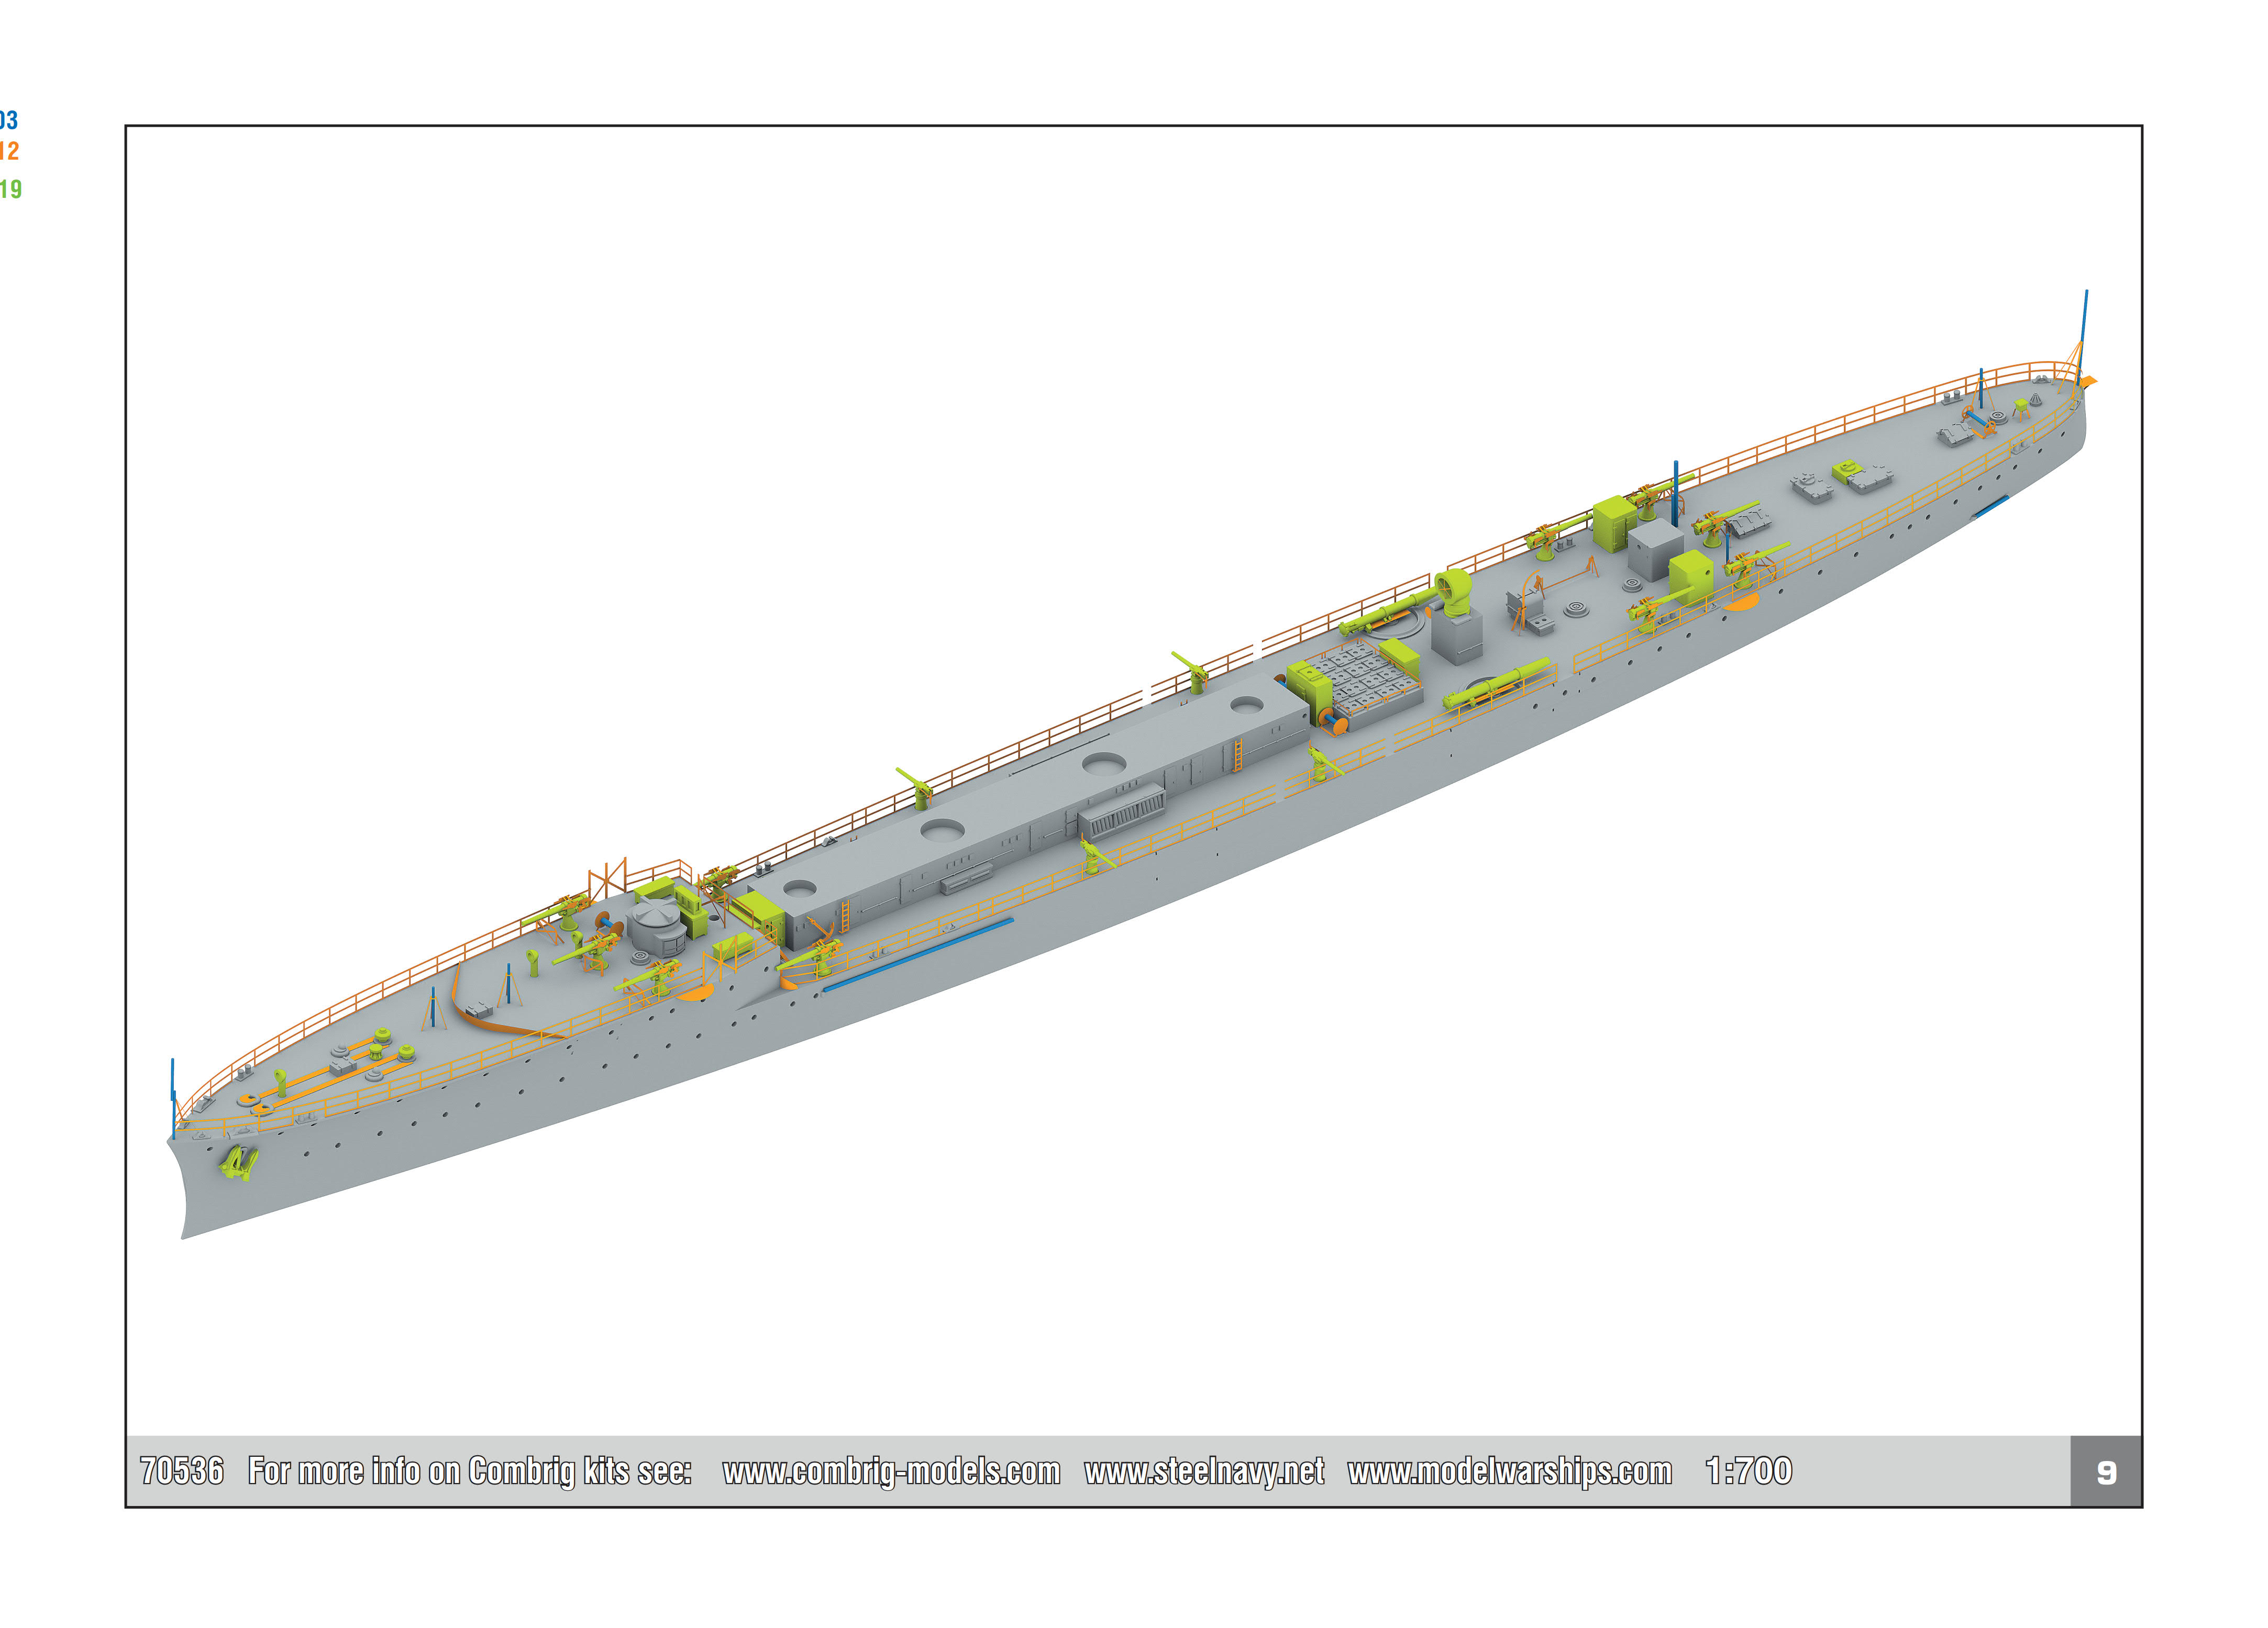Image resolution: width=2268 pixels, height=1628 pixels.
Task: Click the green 19 color label
Action: [10, 189]
